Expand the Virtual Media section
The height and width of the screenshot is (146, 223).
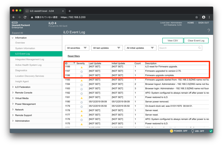coord(13,98)
